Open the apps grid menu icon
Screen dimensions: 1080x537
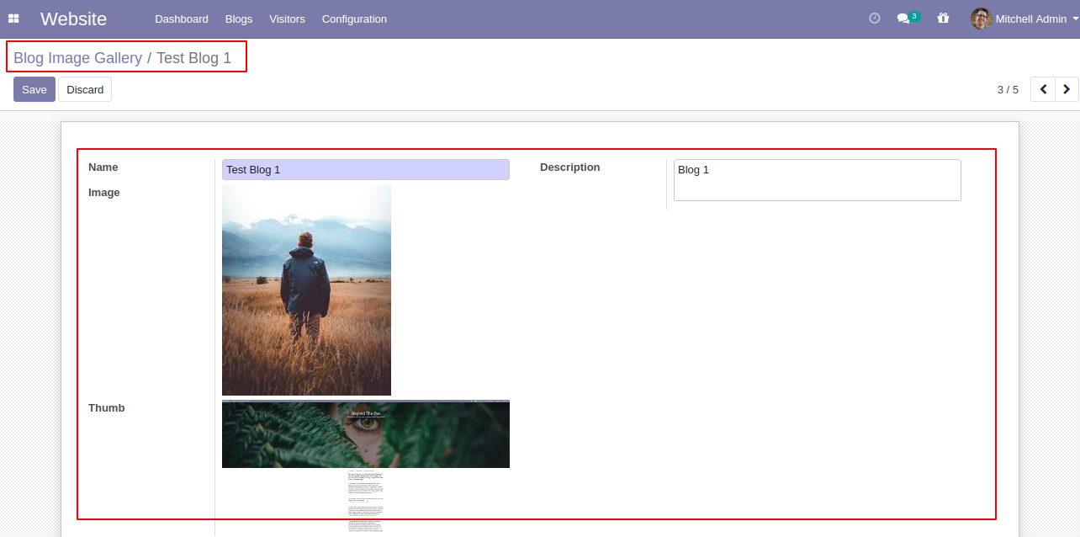click(x=13, y=19)
